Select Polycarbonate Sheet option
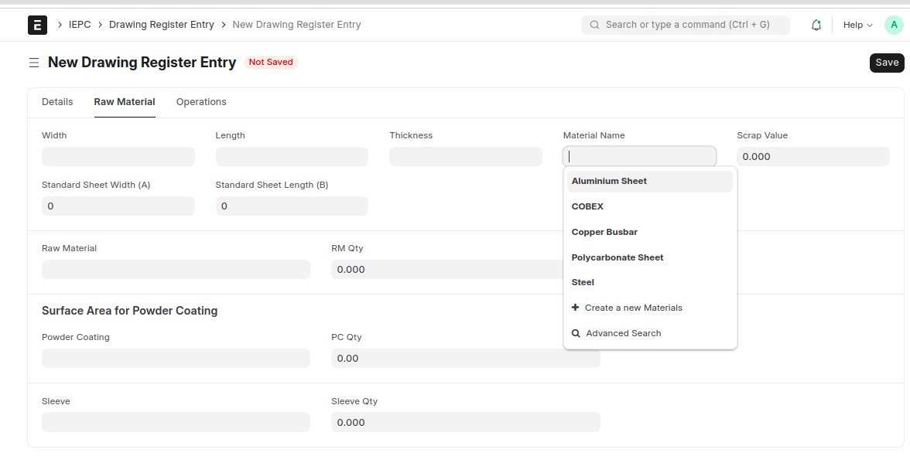Viewport: 910px width, 463px height. point(617,257)
